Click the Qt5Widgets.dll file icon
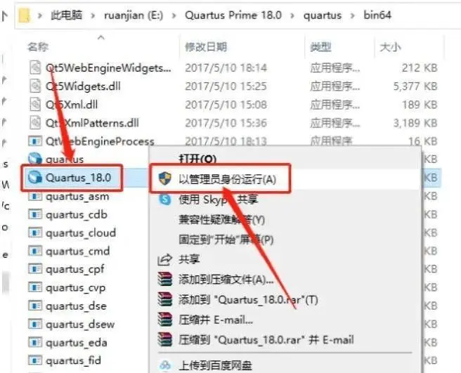461x373 pixels. click(35, 86)
